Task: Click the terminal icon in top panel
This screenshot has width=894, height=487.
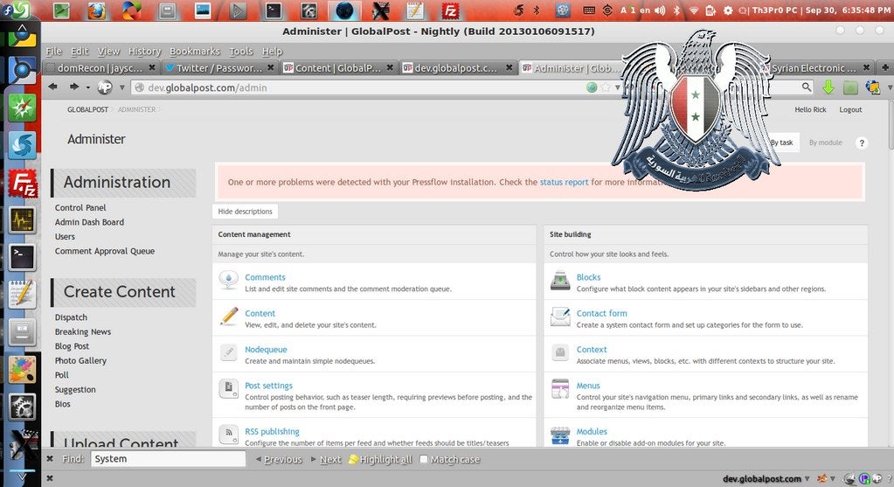Action: click(274, 10)
